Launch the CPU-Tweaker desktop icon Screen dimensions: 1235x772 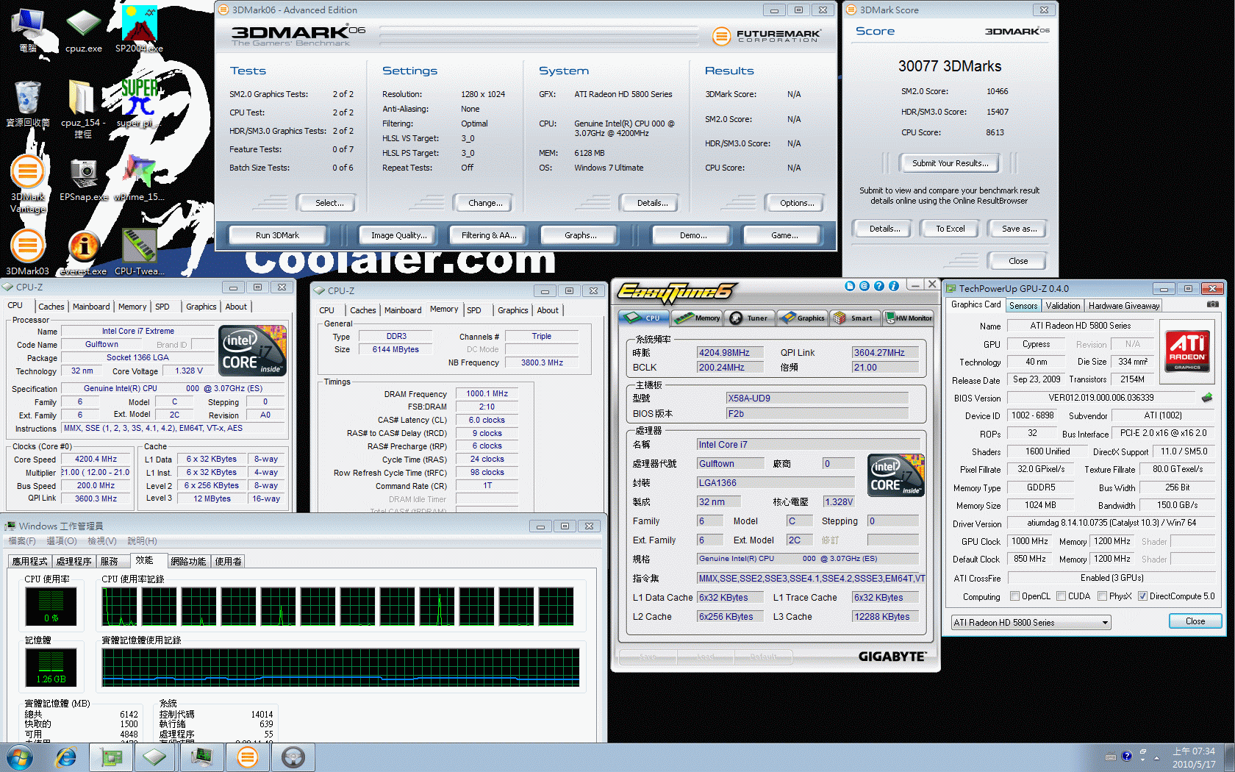(x=139, y=252)
